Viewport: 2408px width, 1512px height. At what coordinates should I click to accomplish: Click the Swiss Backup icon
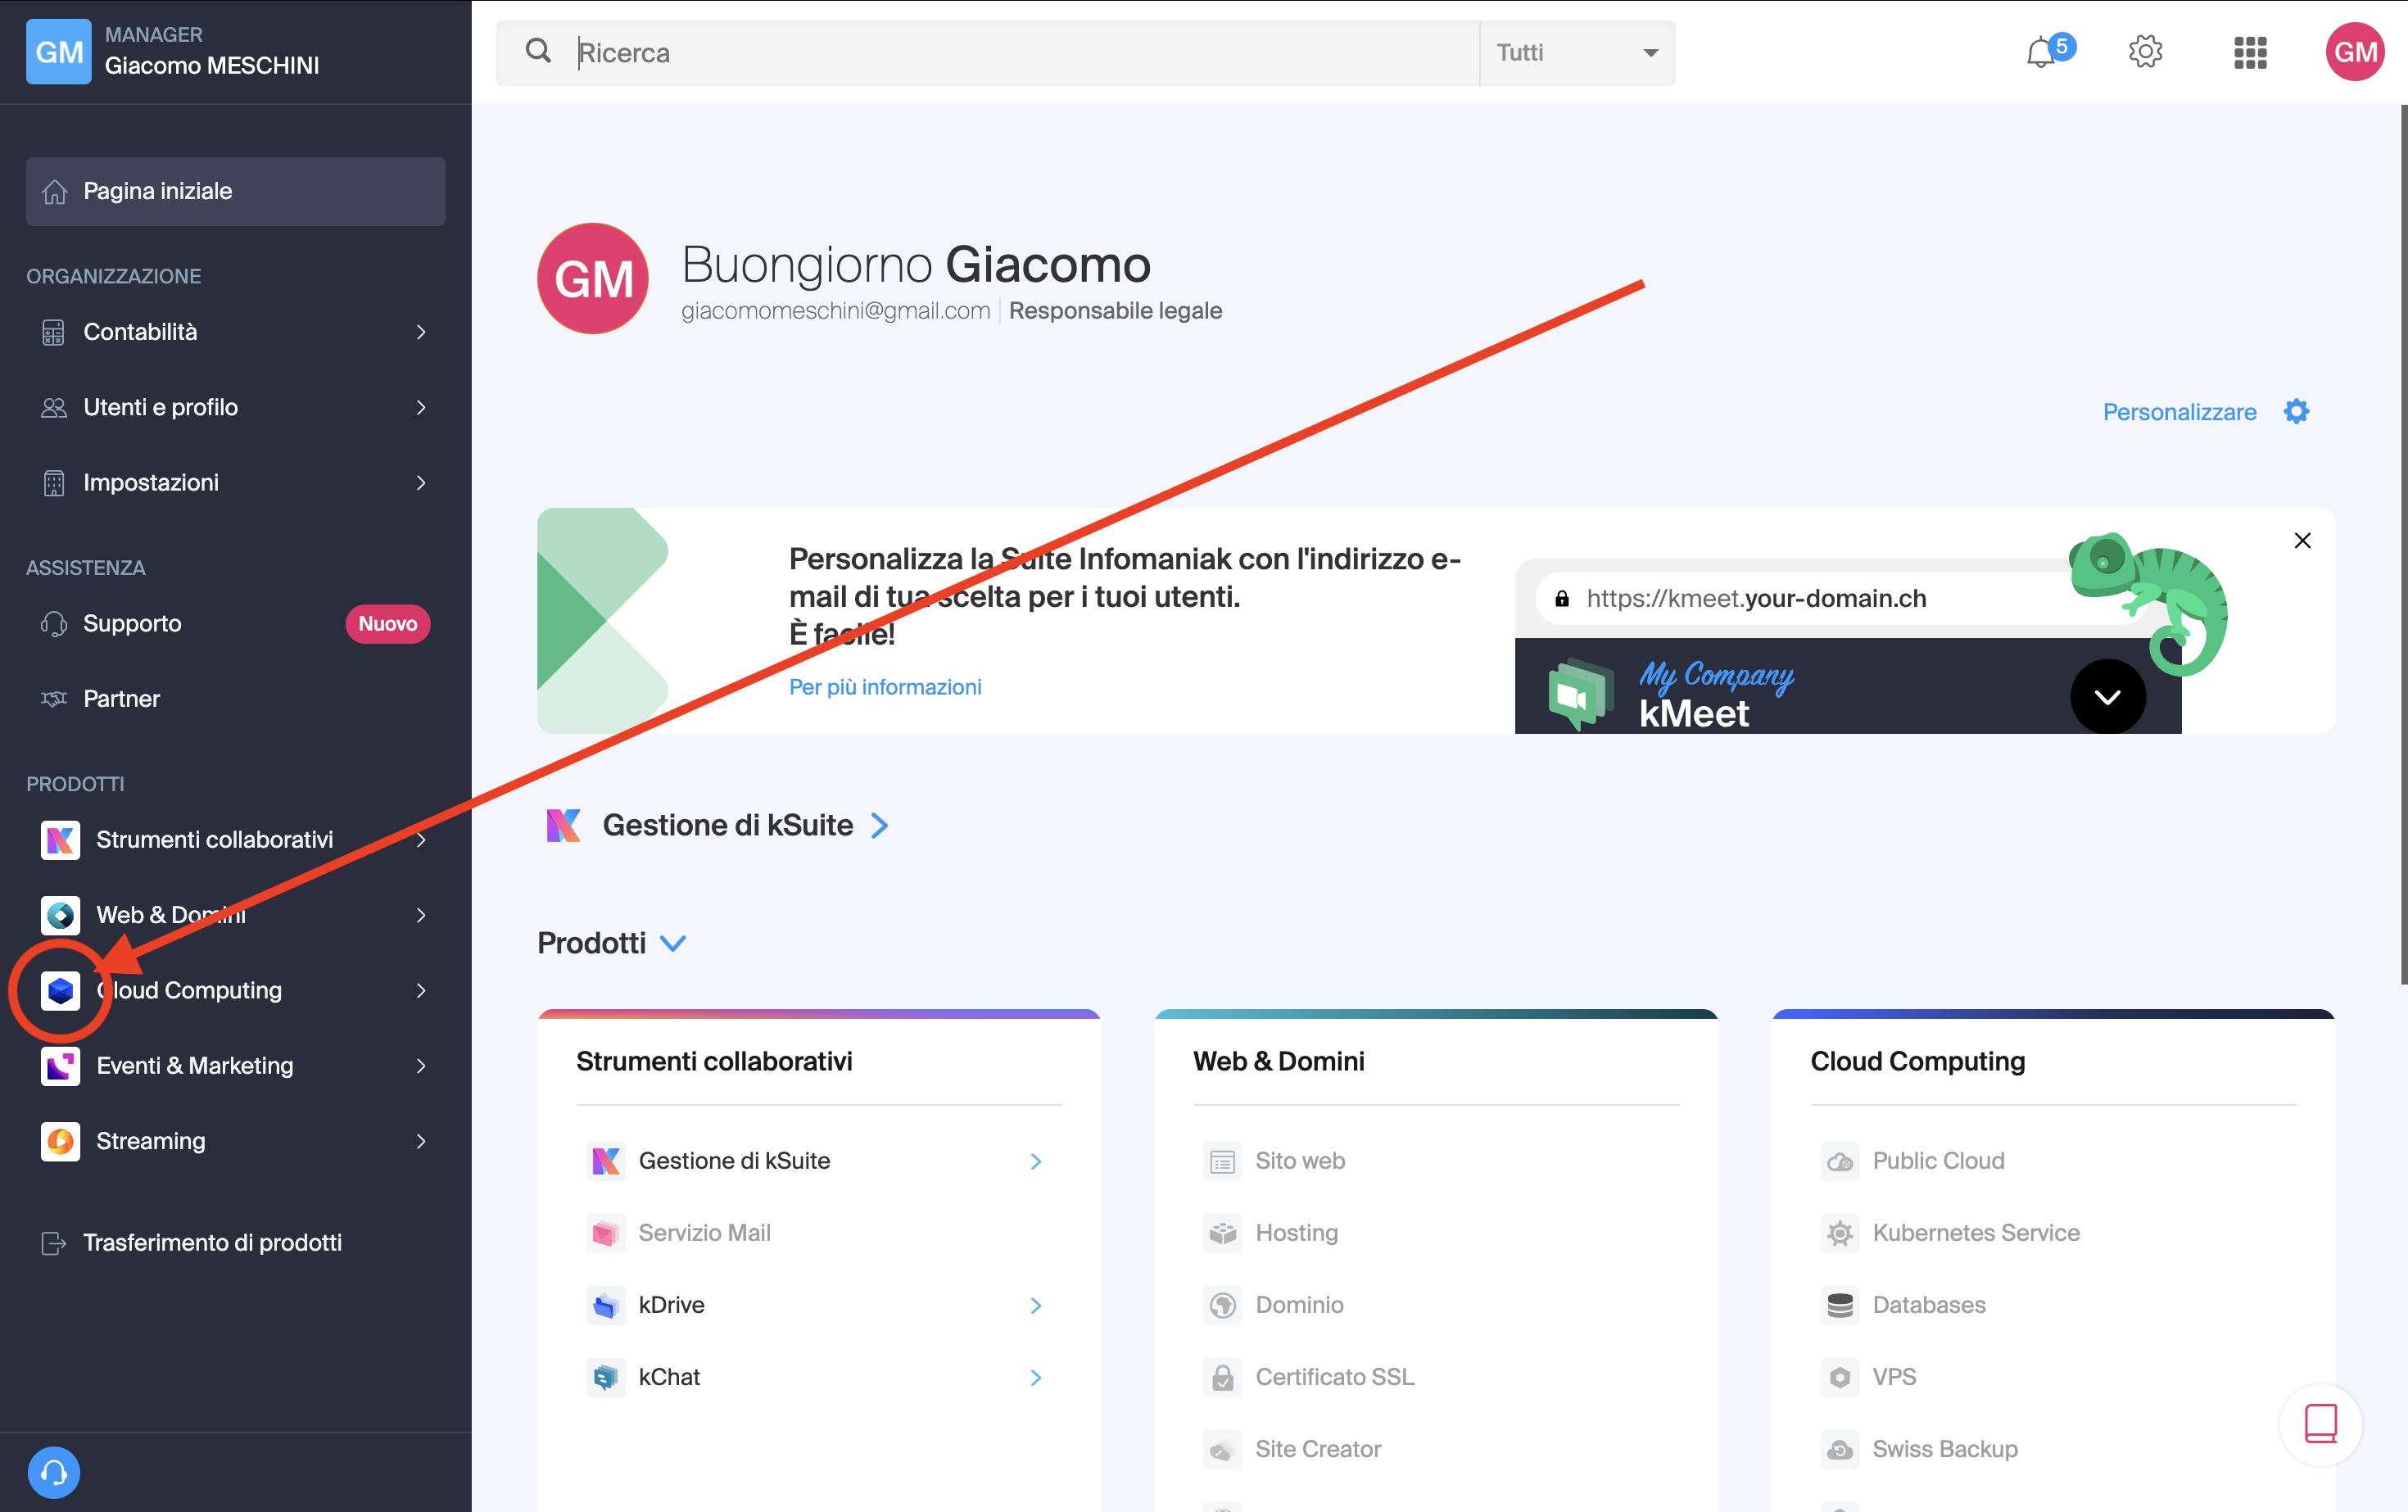pyautogui.click(x=1840, y=1449)
